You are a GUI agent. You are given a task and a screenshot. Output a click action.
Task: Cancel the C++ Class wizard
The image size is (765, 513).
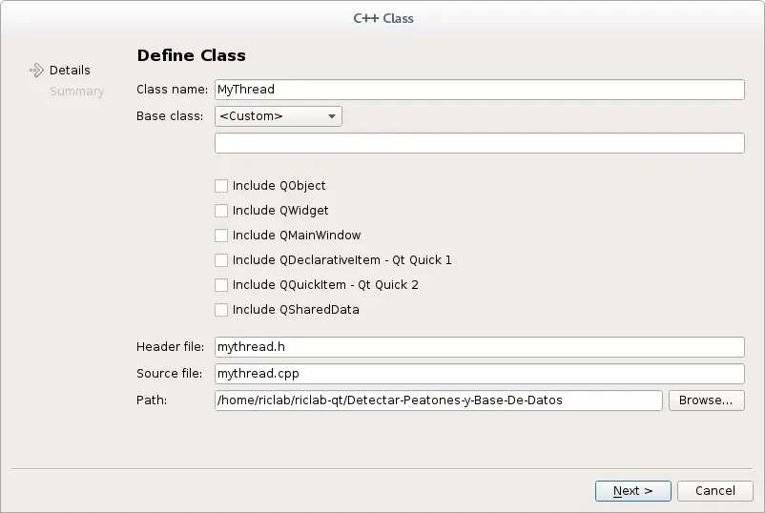(x=714, y=491)
